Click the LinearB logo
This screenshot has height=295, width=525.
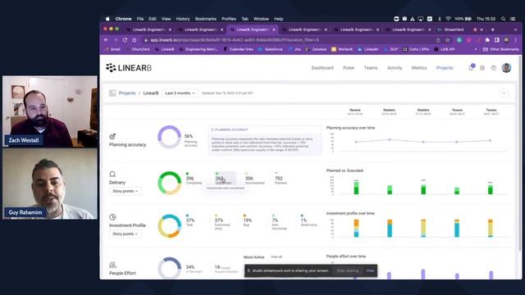[x=129, y=68]
